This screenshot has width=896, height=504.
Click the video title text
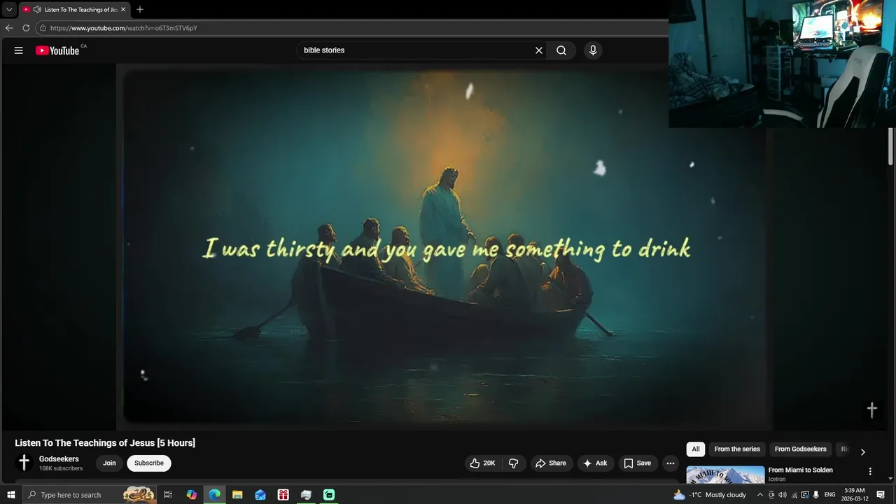point(105,443)
